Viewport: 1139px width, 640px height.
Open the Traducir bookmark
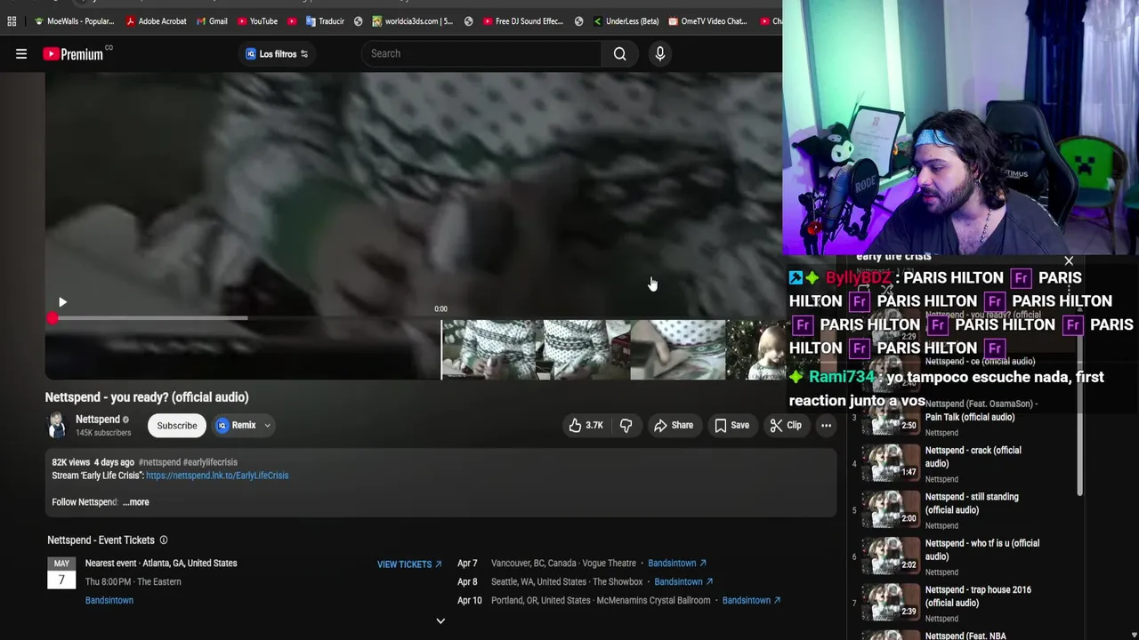325,21
